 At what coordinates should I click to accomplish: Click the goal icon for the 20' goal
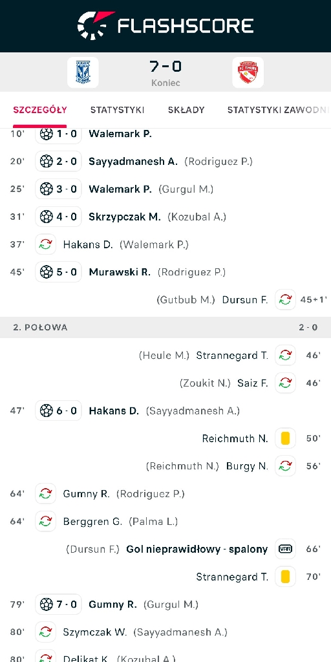(47, 161)
